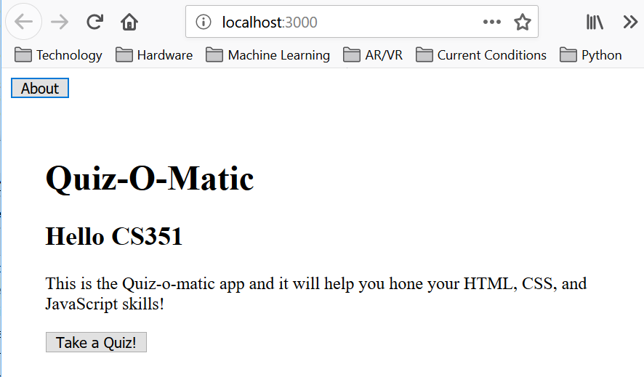Reload the current page
The image size is (644, 377).
(94, 22)
